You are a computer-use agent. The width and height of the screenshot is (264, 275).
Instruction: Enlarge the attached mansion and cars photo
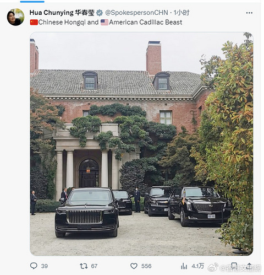(141, 144)
